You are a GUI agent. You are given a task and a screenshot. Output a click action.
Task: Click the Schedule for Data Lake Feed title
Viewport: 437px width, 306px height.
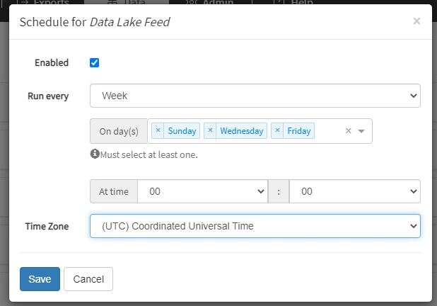(95, 22)
